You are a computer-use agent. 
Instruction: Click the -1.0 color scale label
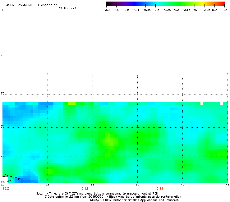click(x=116, y=10)
